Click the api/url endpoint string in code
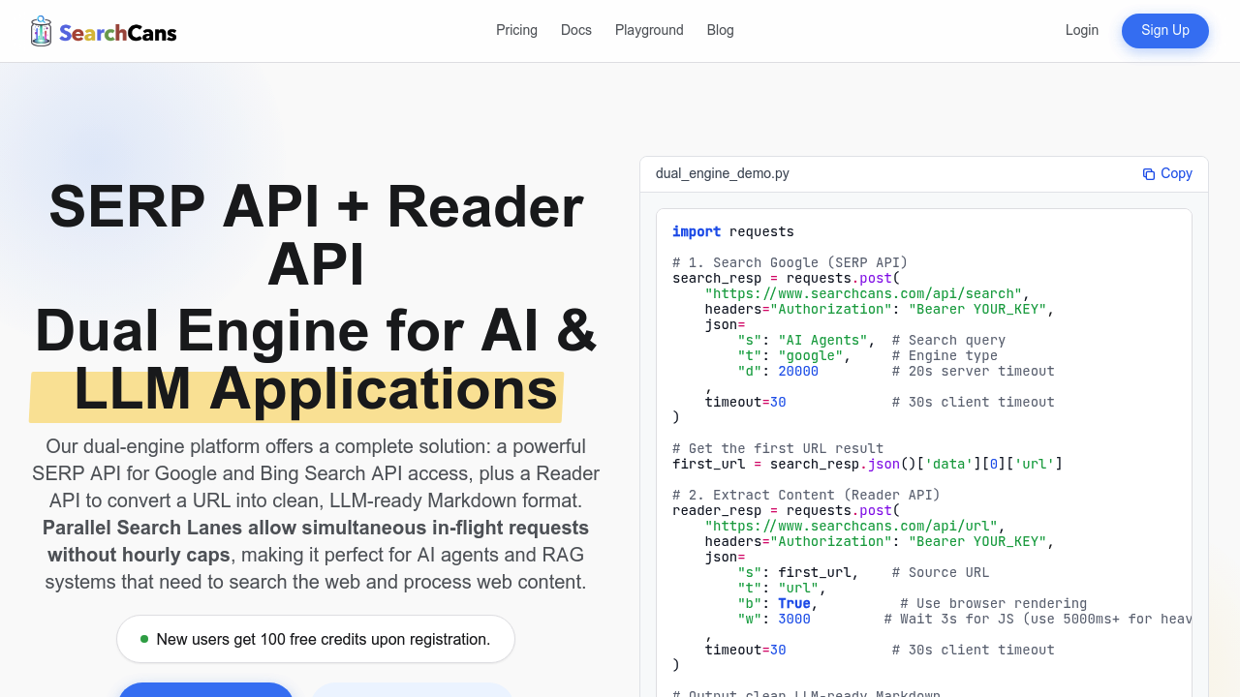 (852, 526)
